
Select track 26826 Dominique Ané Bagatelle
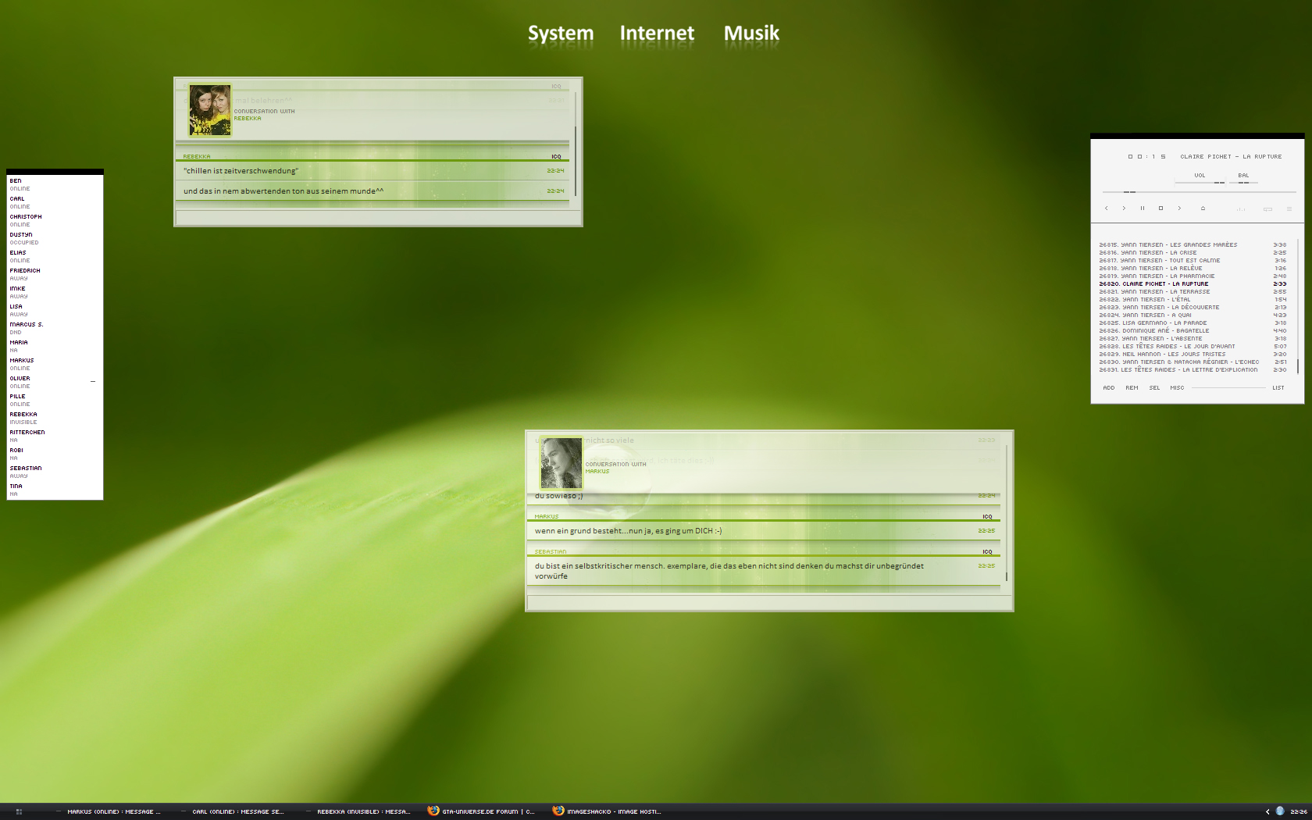(x=1193, y=331)
